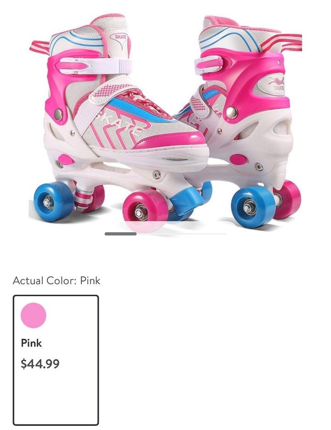Click the bold Pink label in the card

31,343
